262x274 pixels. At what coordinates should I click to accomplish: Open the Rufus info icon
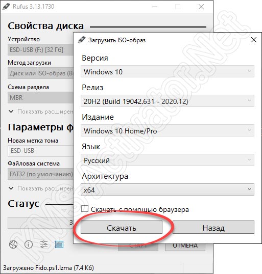29,244
